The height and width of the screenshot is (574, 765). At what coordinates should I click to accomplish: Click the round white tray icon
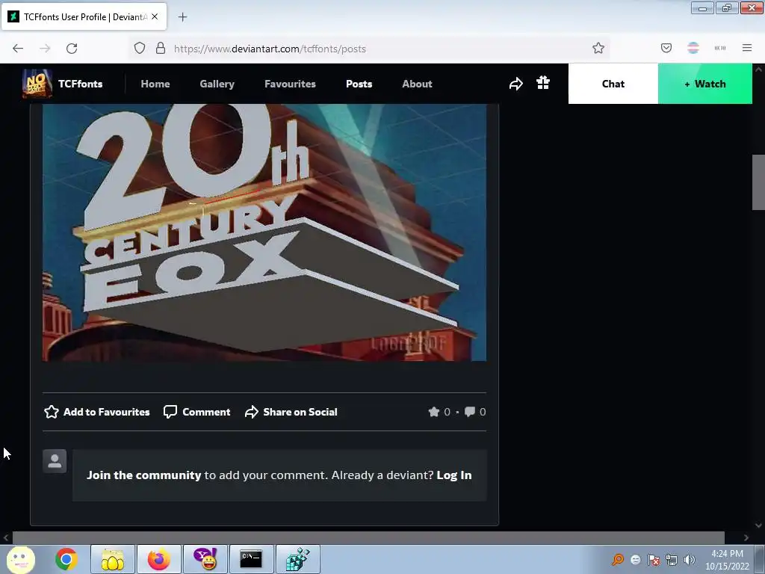635,560
